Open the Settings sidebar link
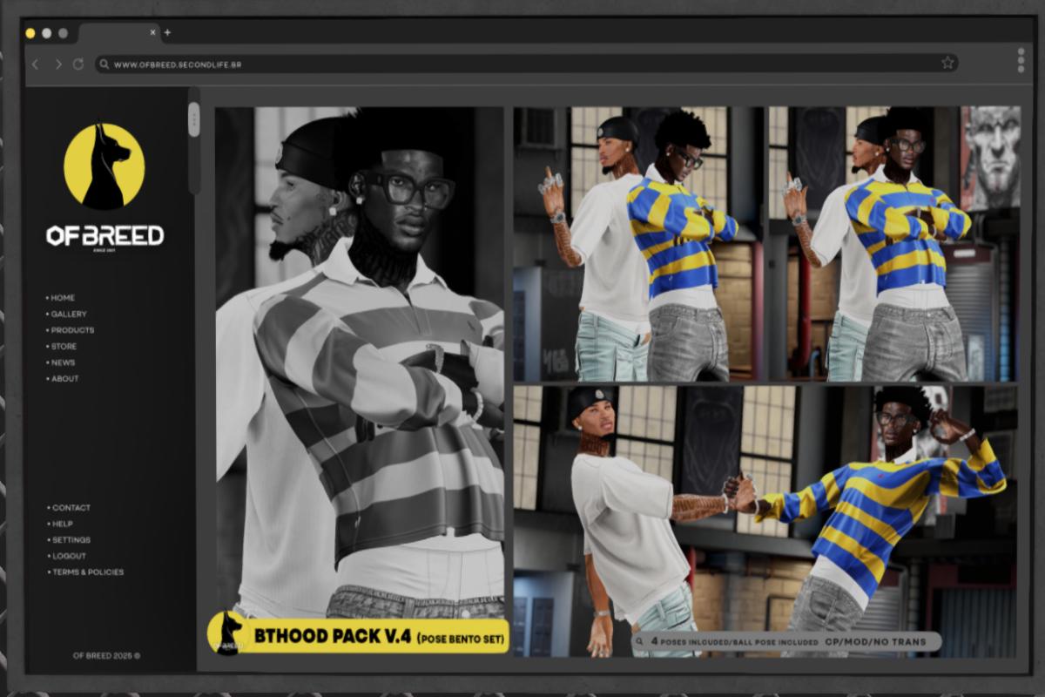Image resolution: width=1045 pixels, height=697 pixels. click(x=71, y=540)
